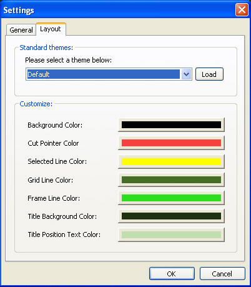The height and width of the screenshot is (287, 251).
Task: Select the Layout tab
Action: coord(51,29)
